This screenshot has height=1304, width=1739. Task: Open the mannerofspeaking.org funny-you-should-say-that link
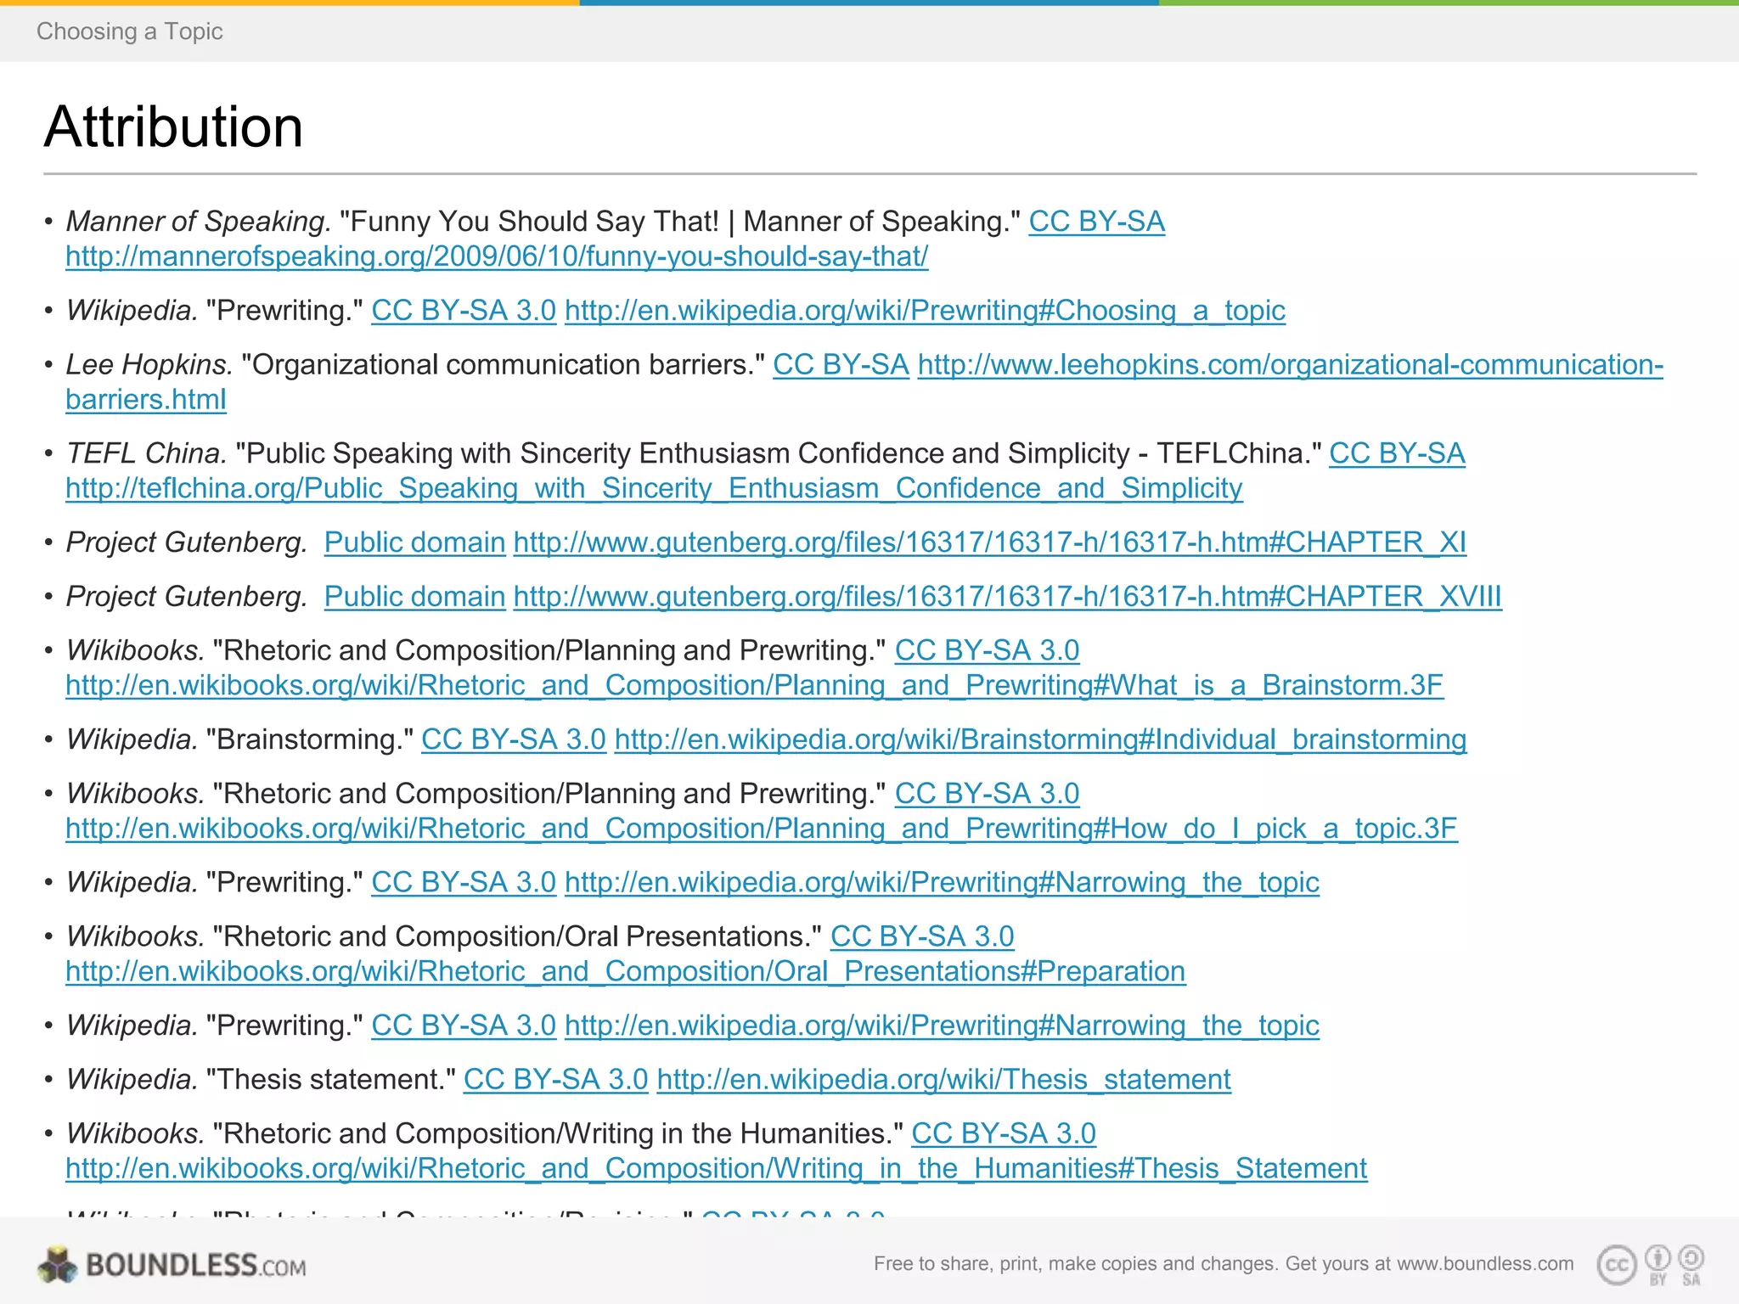pyautogui.click(x=497, y=256)
